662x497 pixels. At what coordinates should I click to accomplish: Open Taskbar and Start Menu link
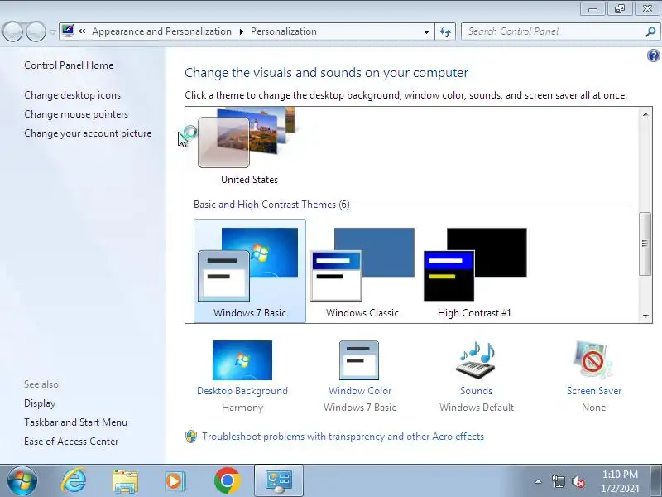(75, 422)
